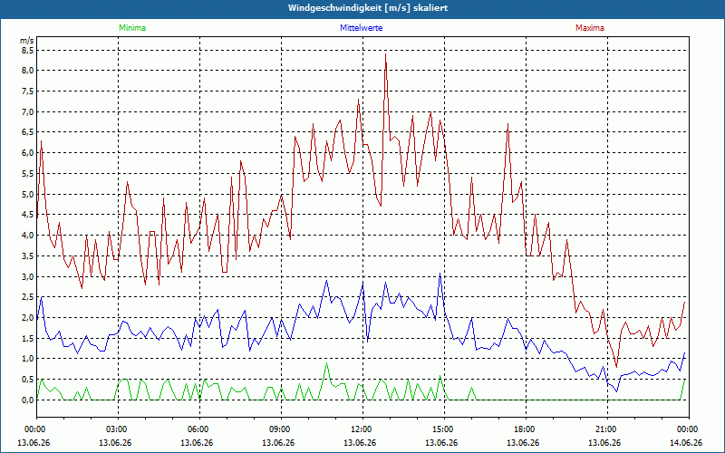This screenshot has width=725, height=453.
Task: Click the m/s unit label on axis
Action: [x=27, y=41]
